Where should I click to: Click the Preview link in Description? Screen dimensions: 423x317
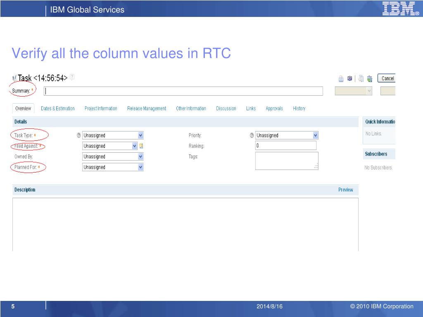point(345,190)
